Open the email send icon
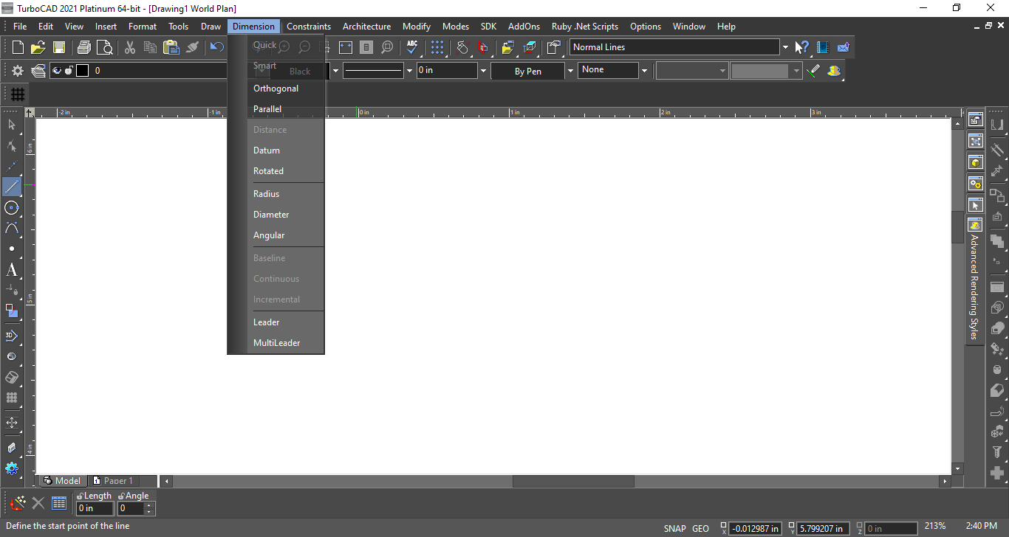The image size is (1009, 537). click(843, 47)
